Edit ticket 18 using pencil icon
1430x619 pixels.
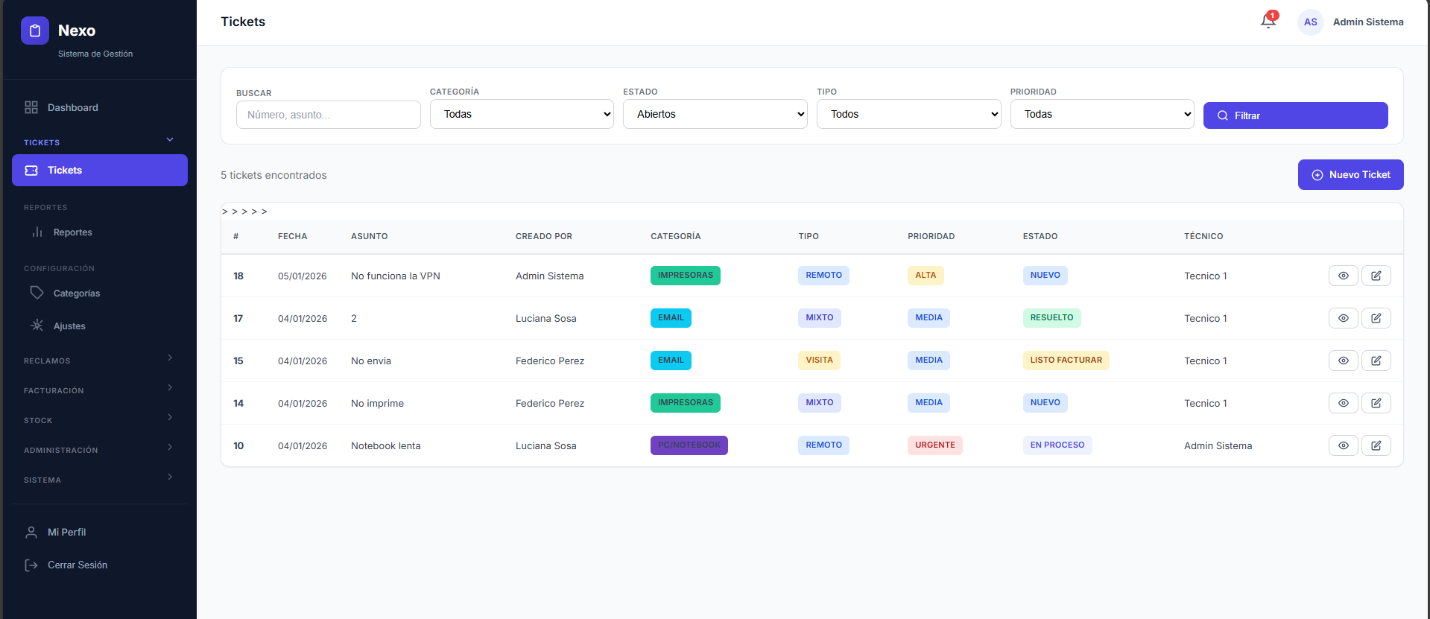click(1376, 276)
